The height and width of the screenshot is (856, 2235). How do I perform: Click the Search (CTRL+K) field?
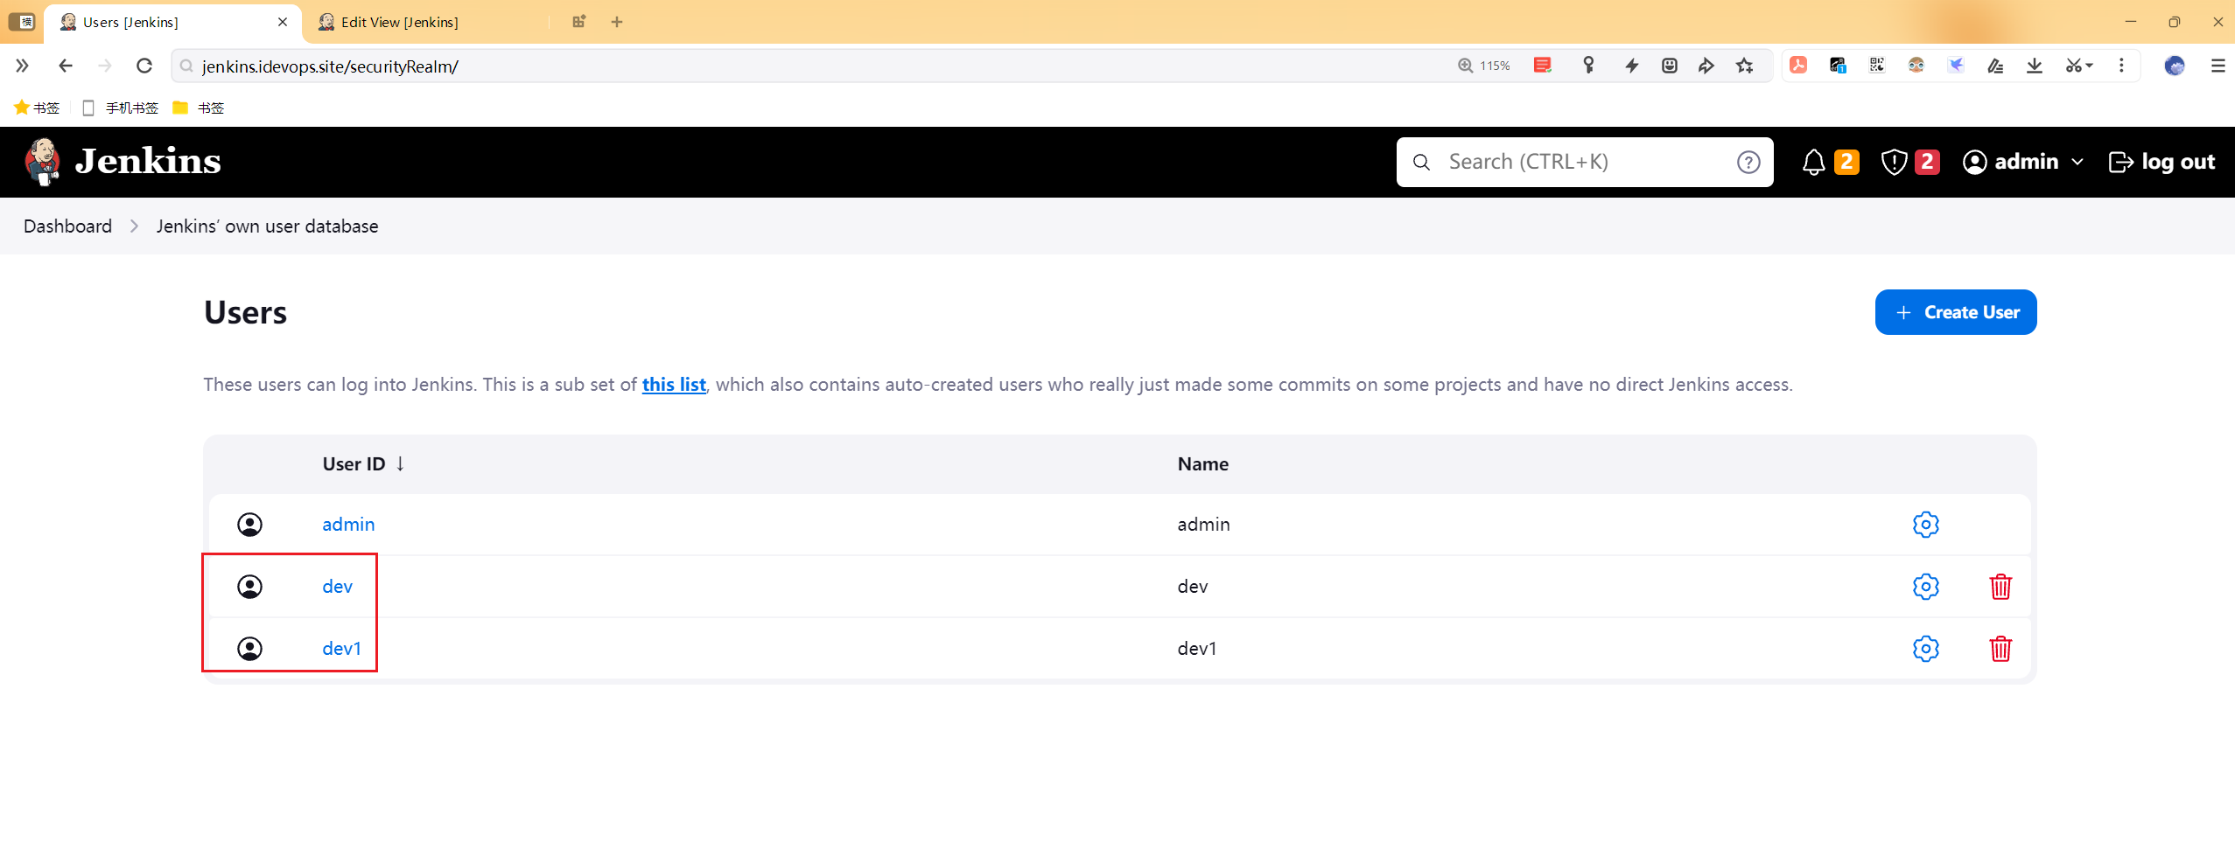coord(1584,162)
